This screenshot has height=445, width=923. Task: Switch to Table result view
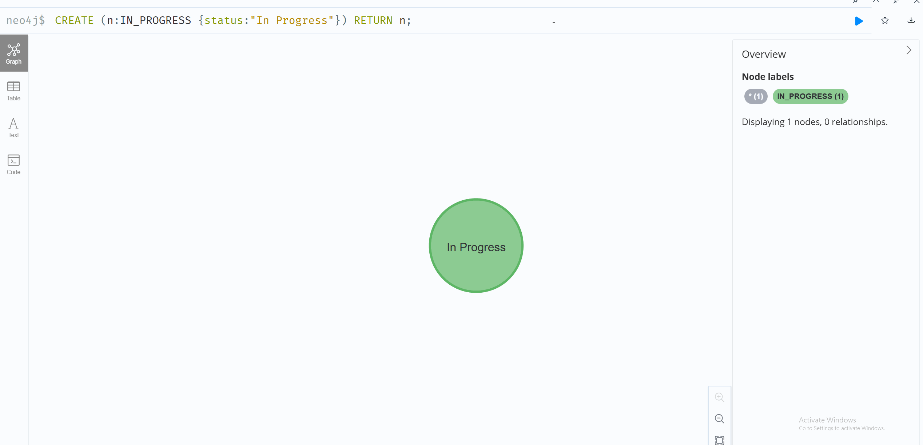click(14, 91)
